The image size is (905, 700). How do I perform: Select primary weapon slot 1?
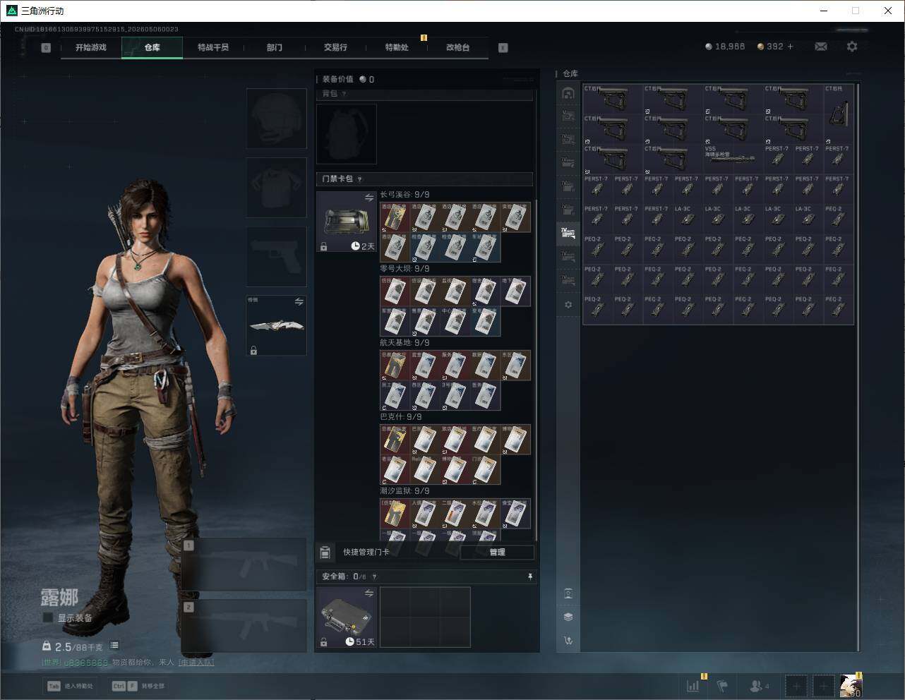click(x=244, y=565)
